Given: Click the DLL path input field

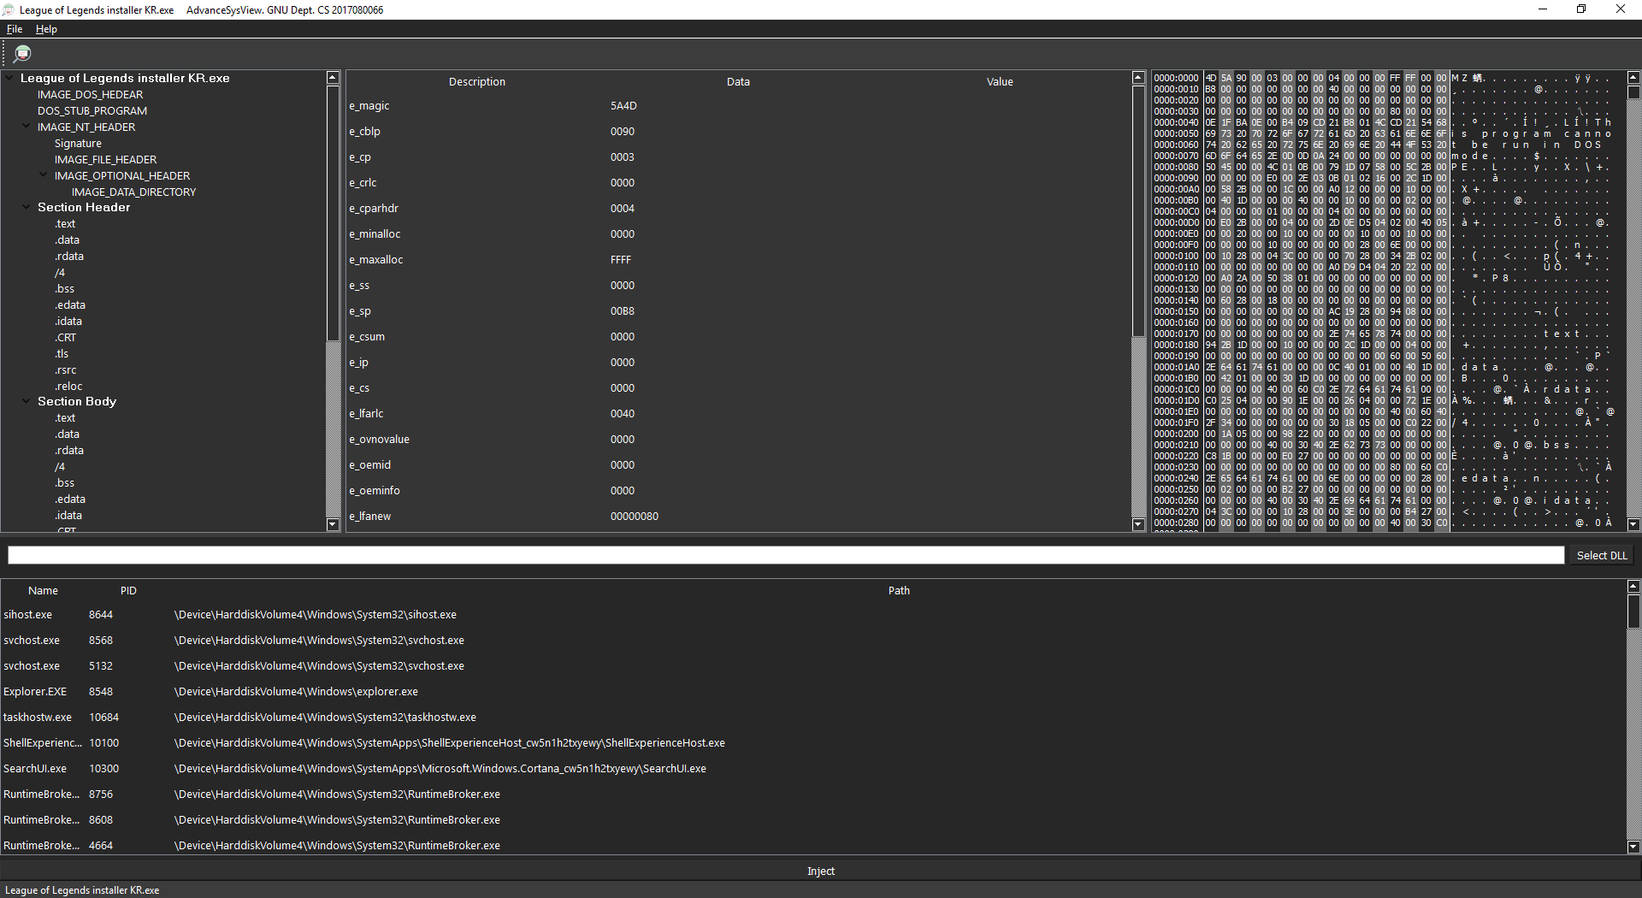Looking at the screenshot, I should point(786,555).
